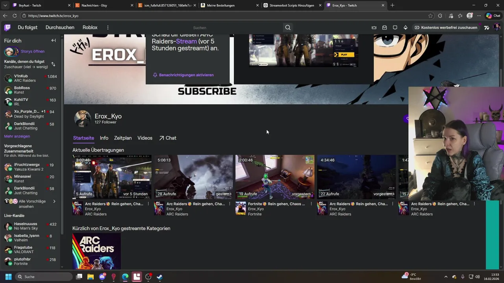504x283 pixels.
Task: Show hidden system tray icons
Action: pyautogui.click(x=446, y=277)
